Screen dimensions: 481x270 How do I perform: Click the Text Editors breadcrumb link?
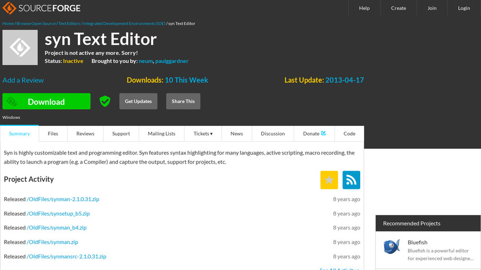69,23
